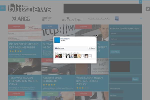Close the Facebook like popup
150x100 pixels.
click(96, 36)
